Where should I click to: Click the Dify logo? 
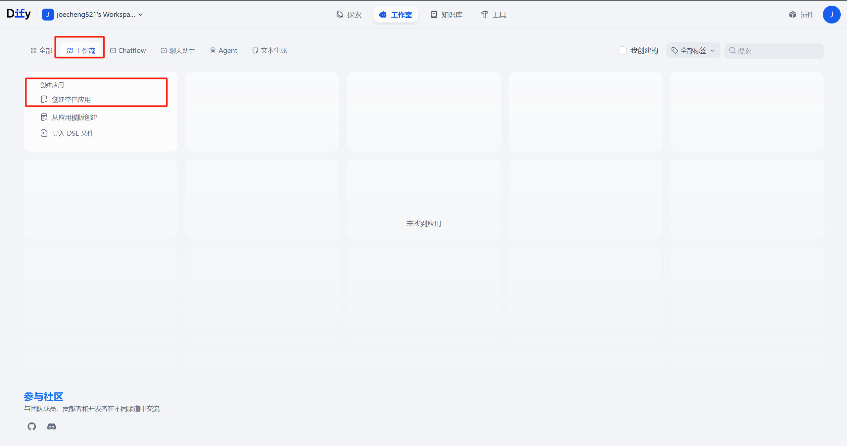(x=19, y=14)
